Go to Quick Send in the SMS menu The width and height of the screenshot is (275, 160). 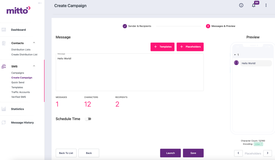(18, 82)
